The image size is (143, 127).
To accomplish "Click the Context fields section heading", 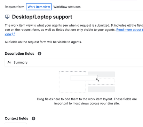I will (16, 118).
